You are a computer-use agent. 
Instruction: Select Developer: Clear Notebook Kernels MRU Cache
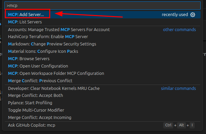pyautogui.click(x=54, y=88)
